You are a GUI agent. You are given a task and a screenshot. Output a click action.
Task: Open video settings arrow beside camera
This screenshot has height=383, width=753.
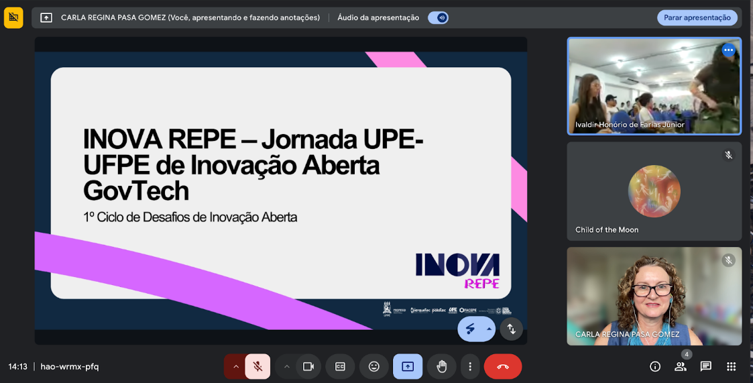pyautogui.click(x=286, y=366)
